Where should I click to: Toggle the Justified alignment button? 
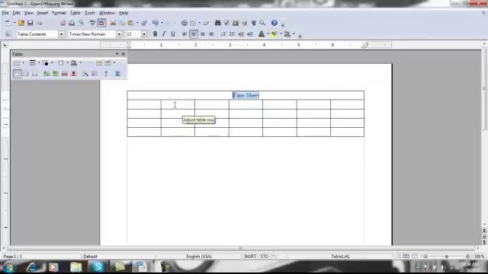[211, 34]
